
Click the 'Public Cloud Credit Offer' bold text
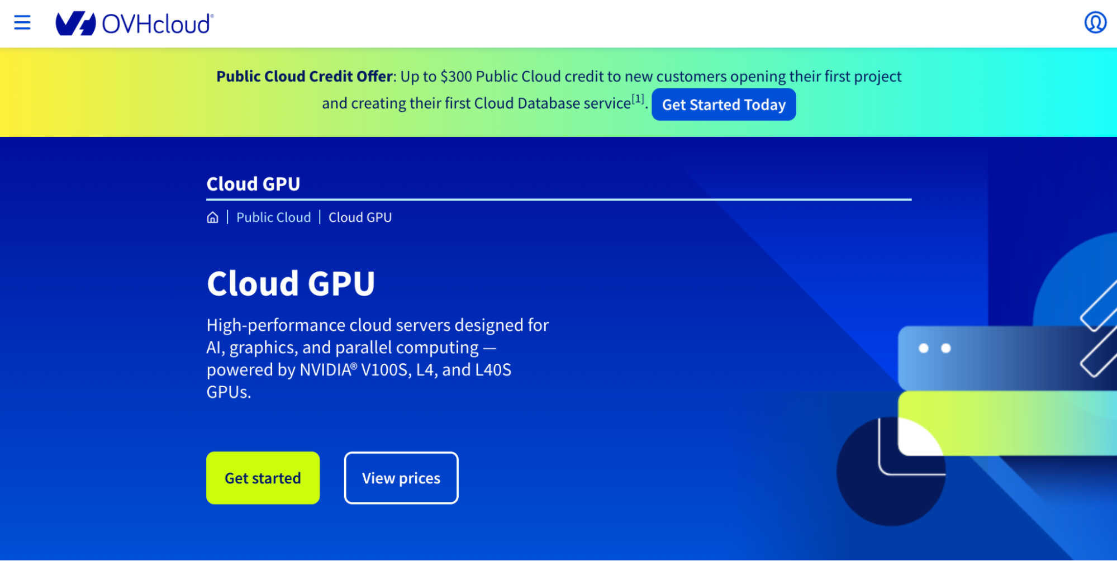305,76
